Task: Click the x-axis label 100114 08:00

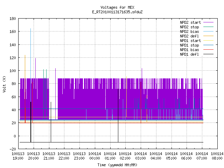Action: [x=217, y=156]
